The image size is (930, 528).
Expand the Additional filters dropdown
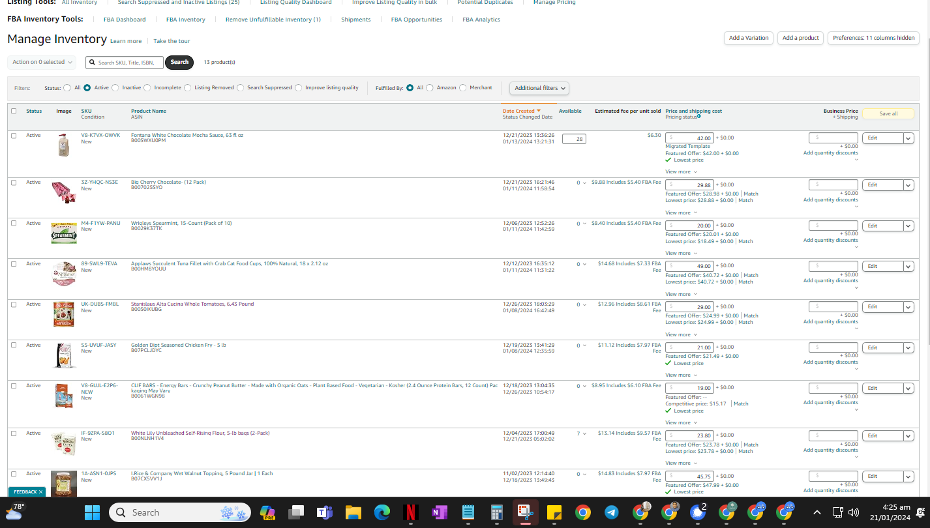[x=539, y=88]
